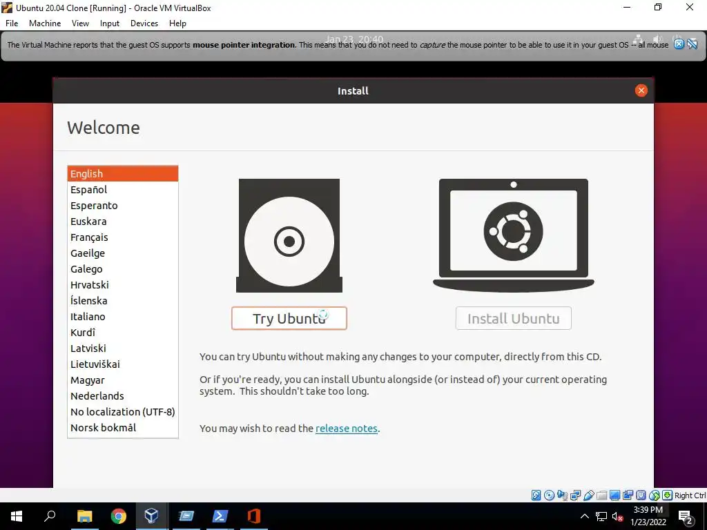Open the View menu

pyautogui.click(x=80, y=23)
